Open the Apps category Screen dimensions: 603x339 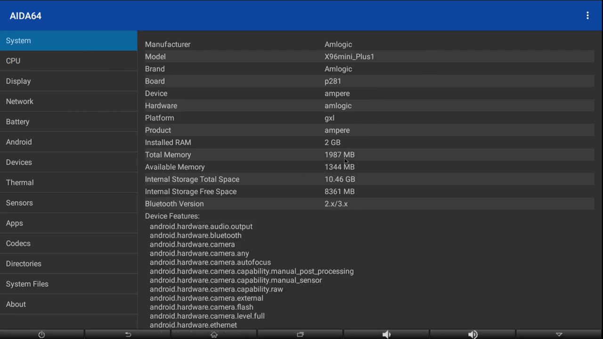[x=68, y=223]
